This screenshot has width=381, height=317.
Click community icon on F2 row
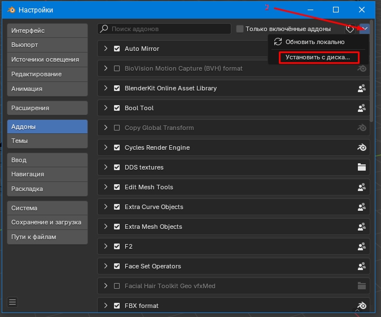click(362, 246)
